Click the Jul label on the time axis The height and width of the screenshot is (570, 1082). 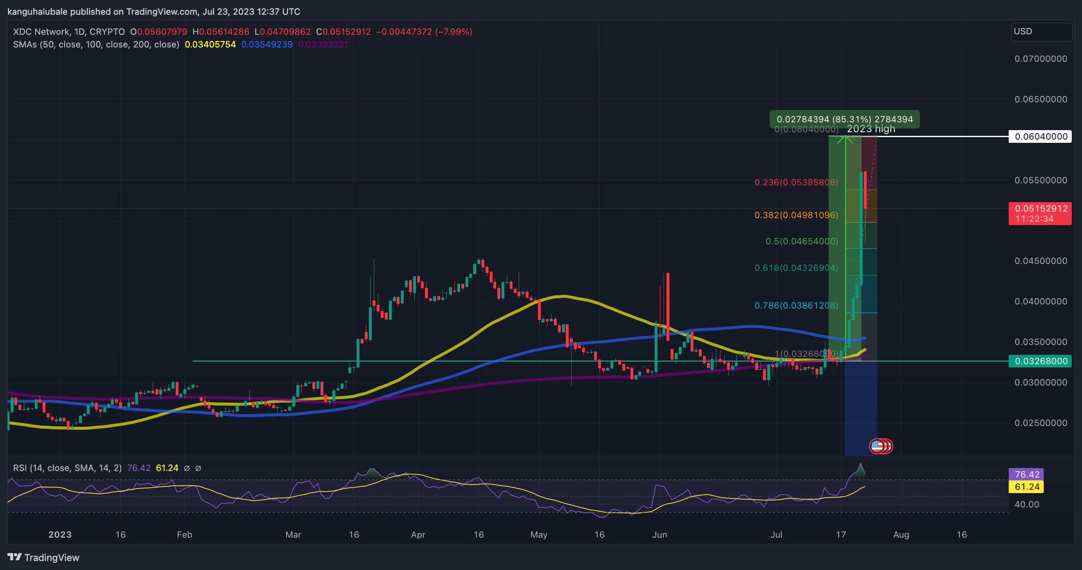(777, 535)
